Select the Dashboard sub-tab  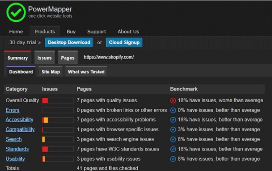21,71
